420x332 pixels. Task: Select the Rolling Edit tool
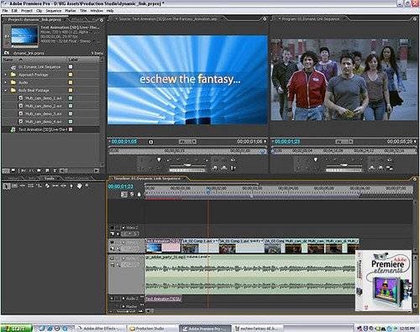[31, 185]
